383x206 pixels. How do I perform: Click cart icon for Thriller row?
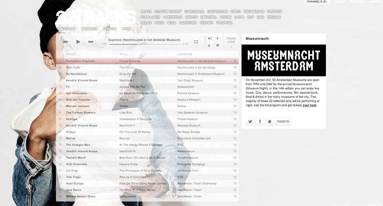tap(235, 106)
